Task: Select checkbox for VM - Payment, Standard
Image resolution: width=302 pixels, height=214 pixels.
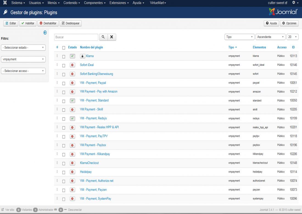Action: [x=64, y=101]
